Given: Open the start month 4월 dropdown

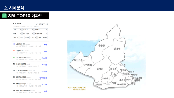Looking at the screenshot, I should (x=21, y=38).
